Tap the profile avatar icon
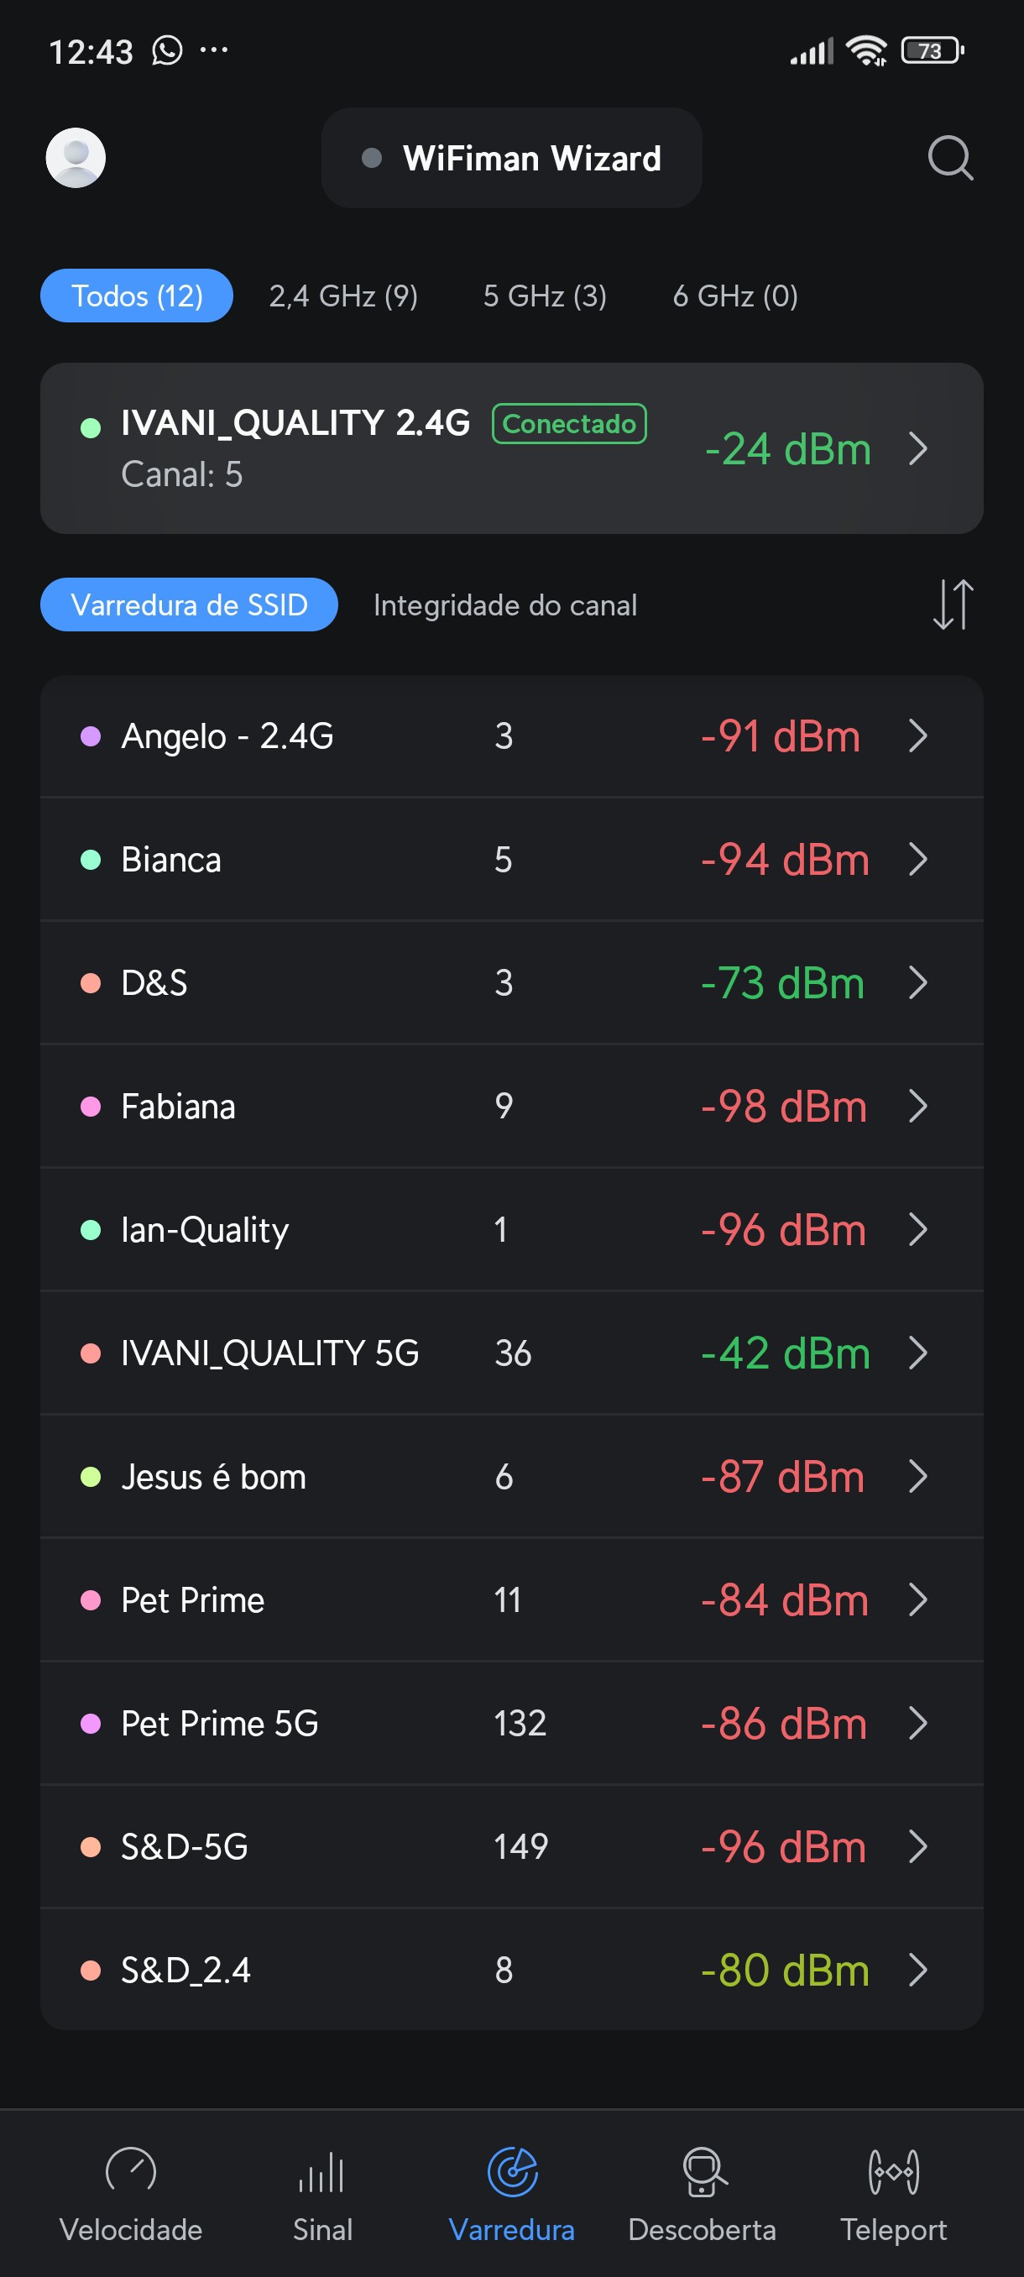The width and height of the screenshot is (1024, 2277). coord(76,158)
